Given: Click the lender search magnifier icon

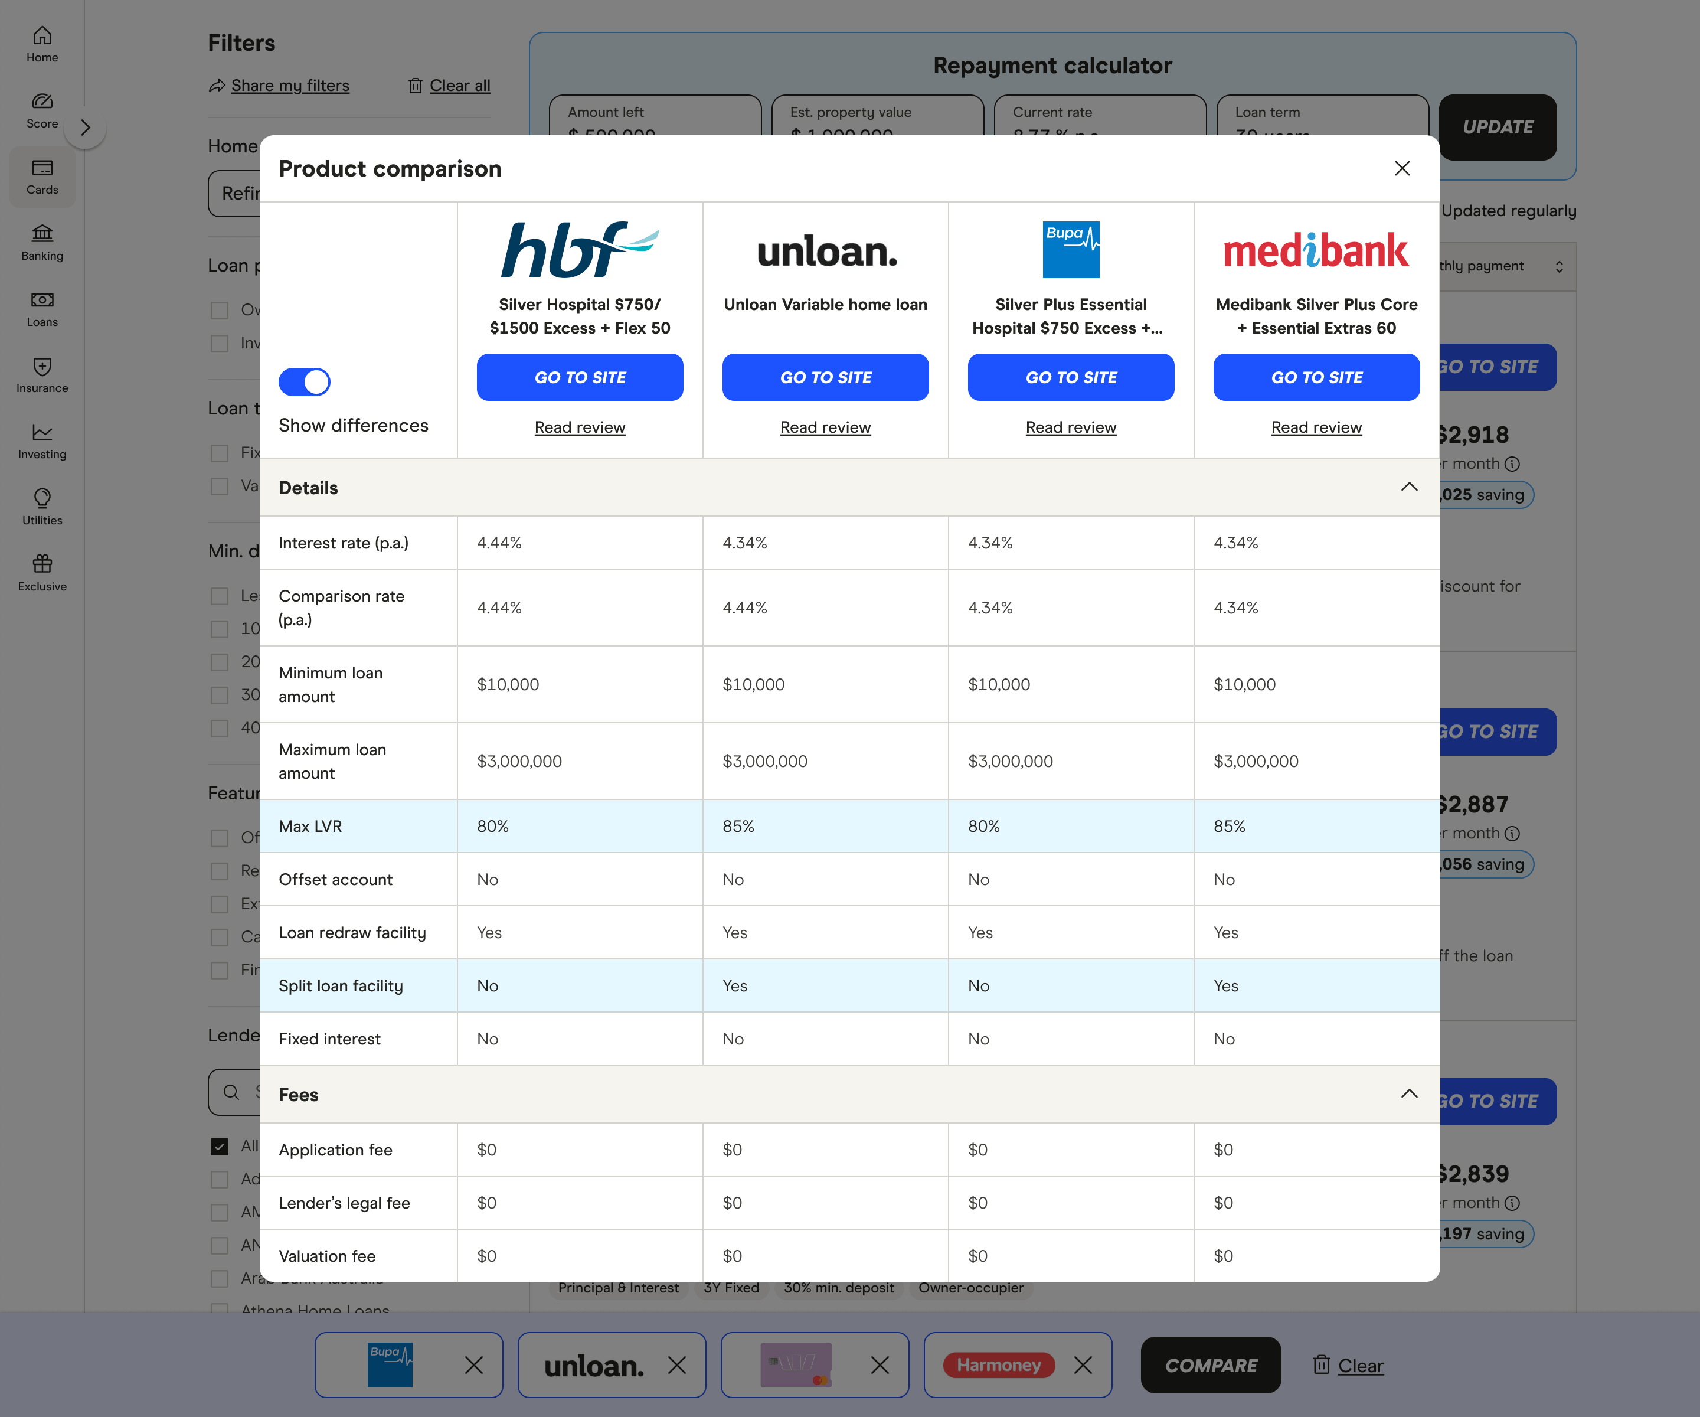Looking at the screenshot, I should point(231,1092).
